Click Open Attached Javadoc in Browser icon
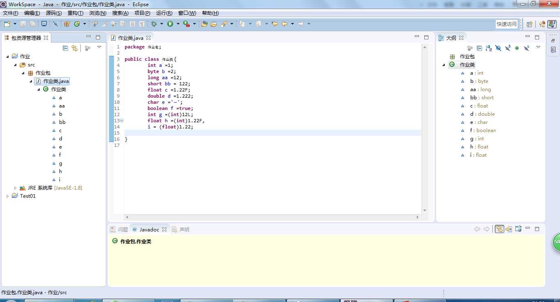The image size is (560, 302). 518,229
